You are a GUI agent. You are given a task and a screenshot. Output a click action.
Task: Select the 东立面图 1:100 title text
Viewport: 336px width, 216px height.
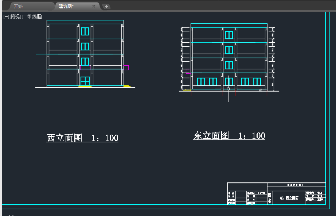coord(229,136)
